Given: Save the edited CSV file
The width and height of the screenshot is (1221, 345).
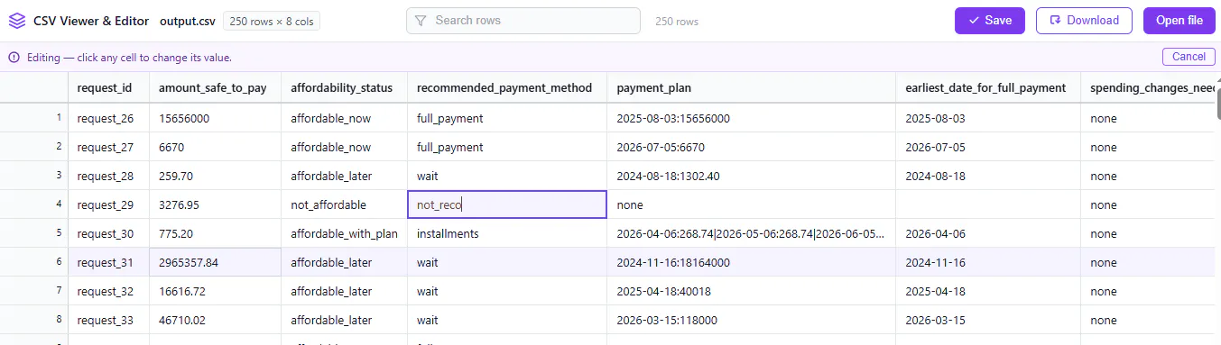Looking at the screenshot, I should click(989, 21).
